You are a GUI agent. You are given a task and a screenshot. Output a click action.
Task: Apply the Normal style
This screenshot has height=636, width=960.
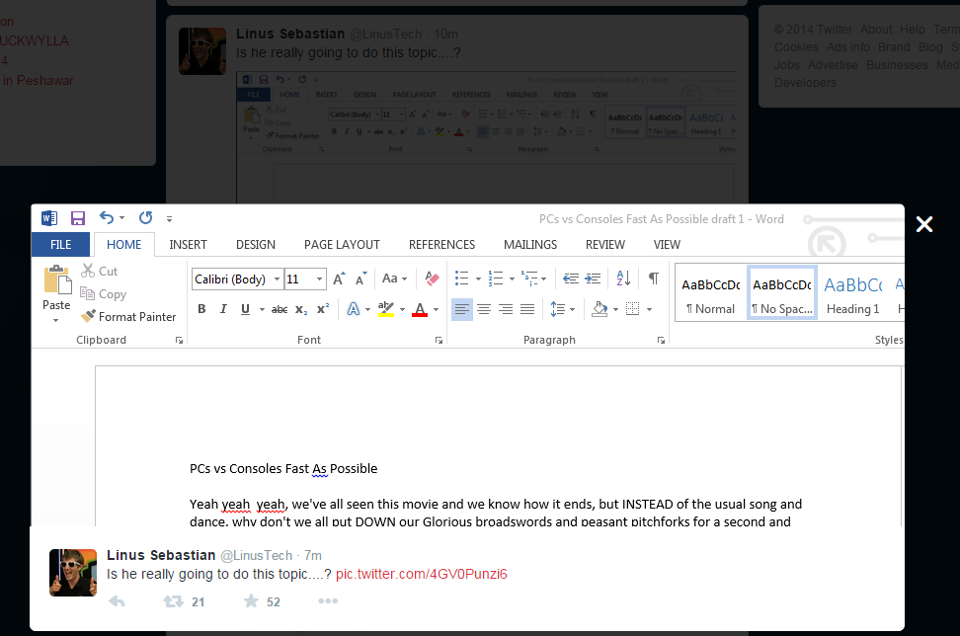[x=711, y=294]
